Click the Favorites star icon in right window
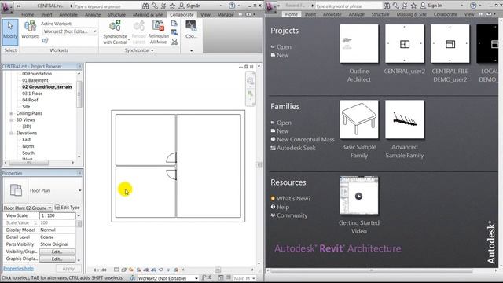This screenshot has width=503, height=283. point(414,6)
